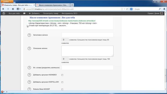The image size is (167, 94).
Task: Show help for Описание записи
Action: 29,49
